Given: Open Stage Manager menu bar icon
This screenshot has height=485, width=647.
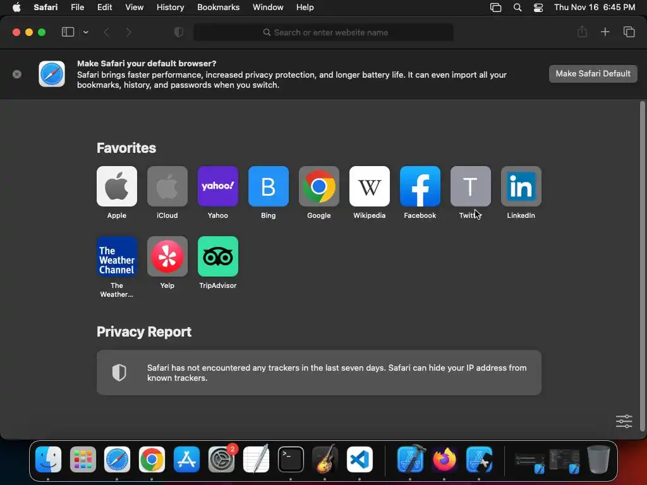Looking at the screenshot, I should pyautogui.click(x=495, y=8).
